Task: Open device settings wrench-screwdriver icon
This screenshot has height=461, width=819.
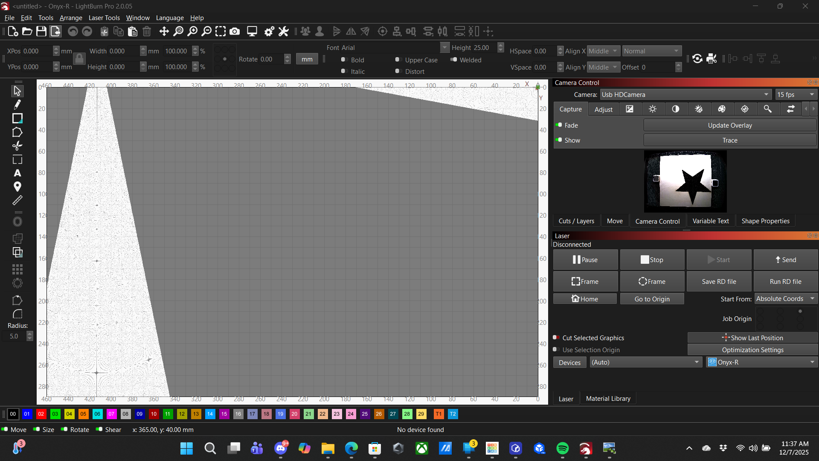Action: coord(283,31)
